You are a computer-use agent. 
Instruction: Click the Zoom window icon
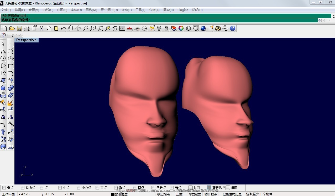tap(93, 28)
